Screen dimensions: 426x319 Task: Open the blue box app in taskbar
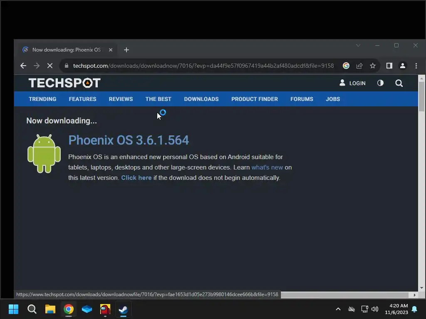87,309
